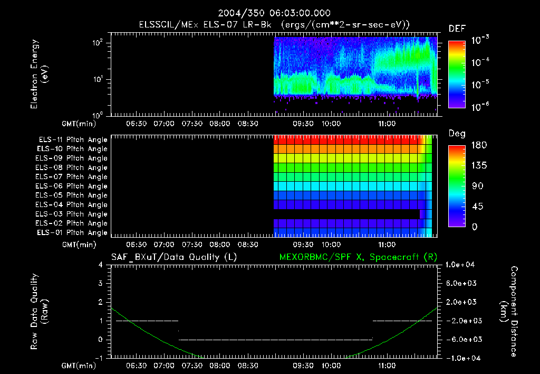Click the 1.0e+04 value on the right axis
Image resolution: width=540 pixels, height=374 pixels.
460,265
